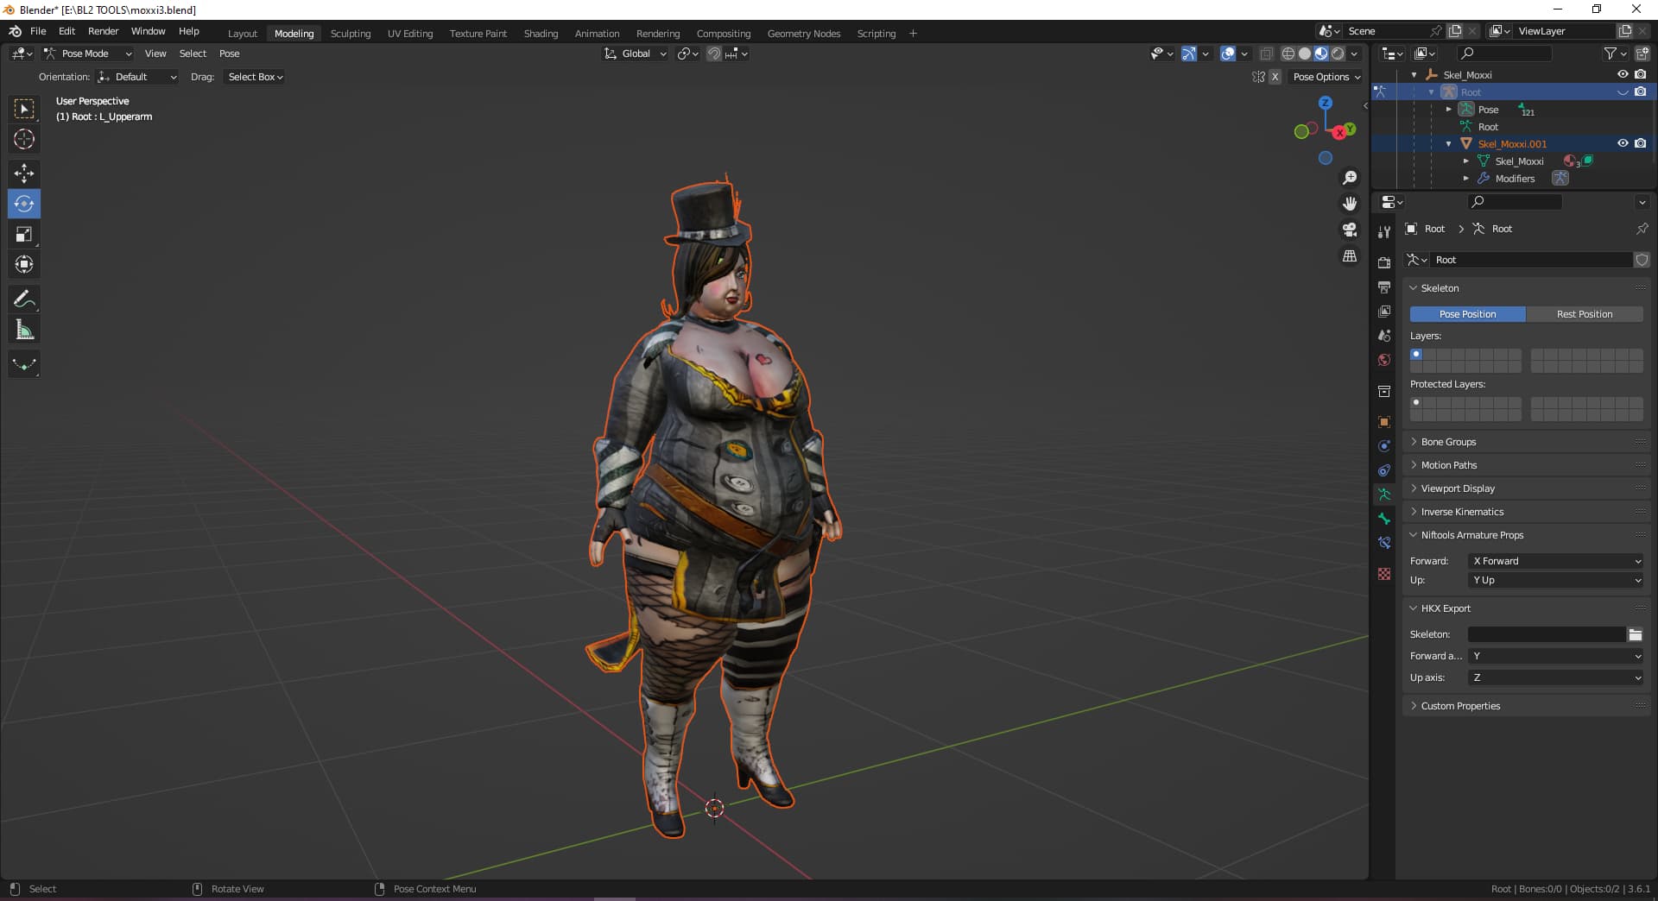This screenshot has height=901, width=1658.
Task: Choose the Measure tool
Action: pos(24,330)
